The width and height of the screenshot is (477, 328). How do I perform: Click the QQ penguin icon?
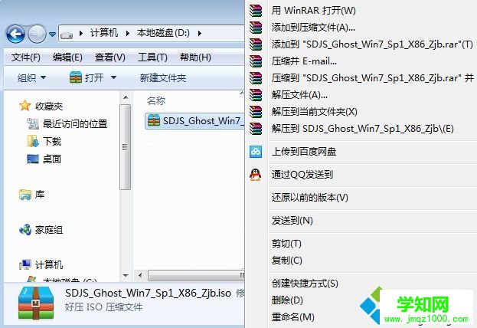tap(255, 175)
